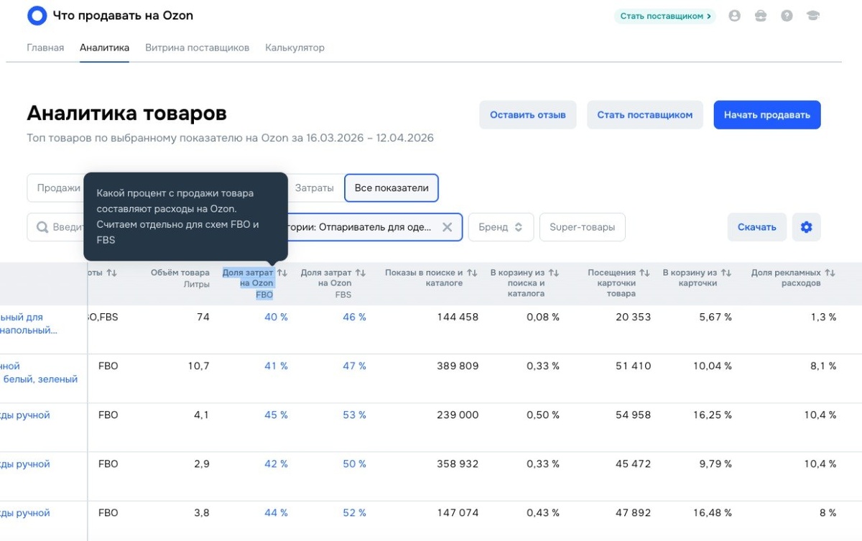
Task: Click the large Стать поставщиком button
Action: click(645, 115)
